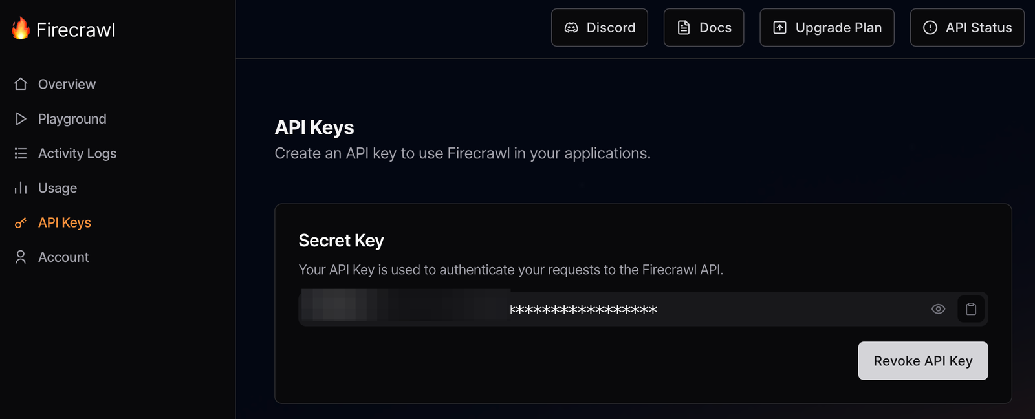This screenshot has width=1035, height=419.
Task: Open the Upgrade Plan page
Action: (x=827, y=27)
